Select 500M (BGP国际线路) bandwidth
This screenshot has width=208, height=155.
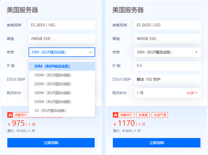[62, 102]
